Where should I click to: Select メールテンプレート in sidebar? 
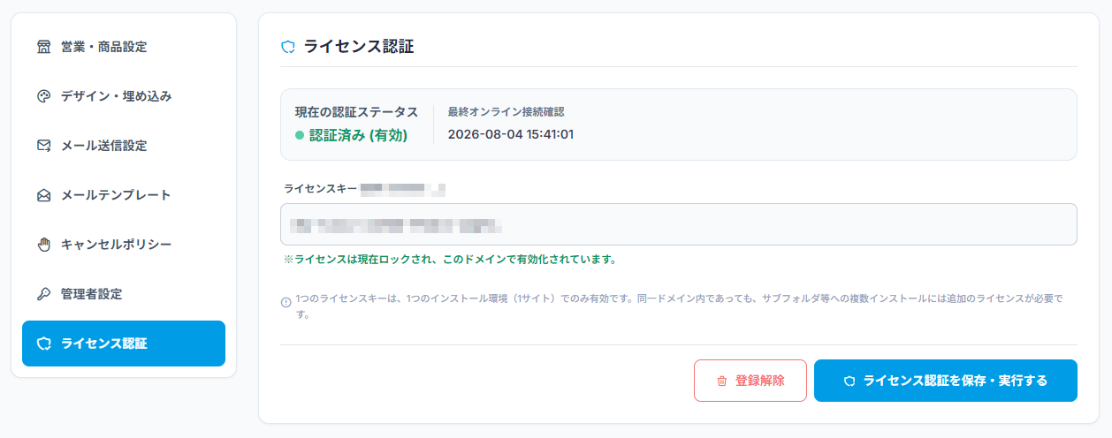click(124, 195)
